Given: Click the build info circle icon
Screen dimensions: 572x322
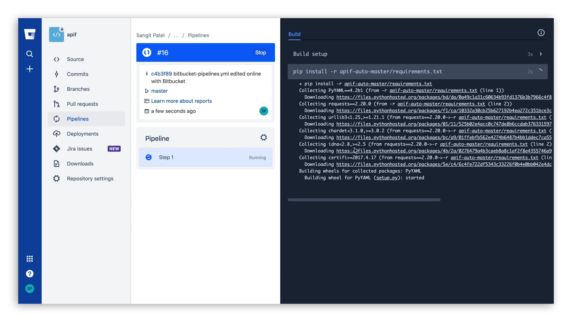Looking at the screenshot, I should click(541, 33).
